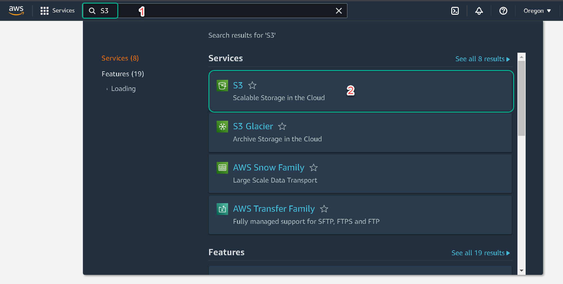This screenshot has width=563, height=284.
Task: Click the S3 bucket service icon
Action: (x=223, y=86)
